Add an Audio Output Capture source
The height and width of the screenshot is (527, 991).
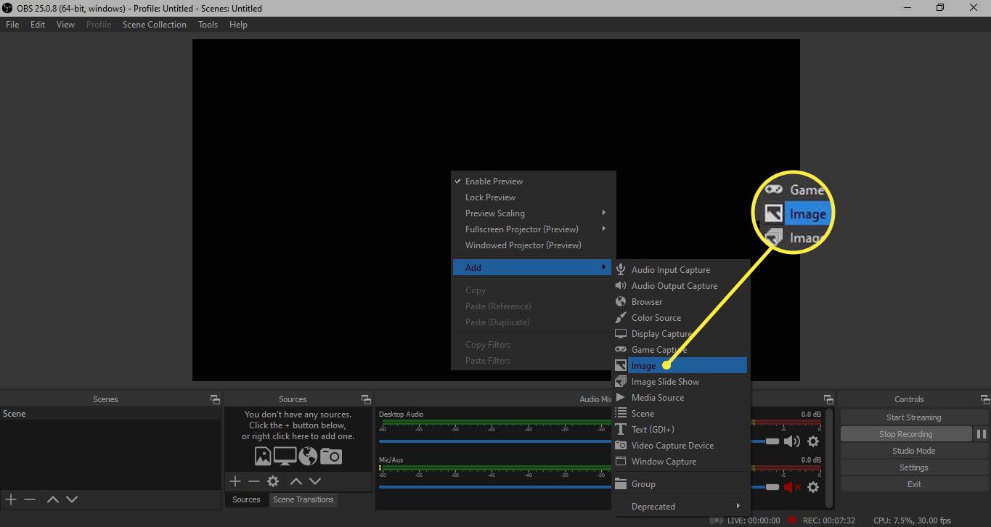point(680,286)
